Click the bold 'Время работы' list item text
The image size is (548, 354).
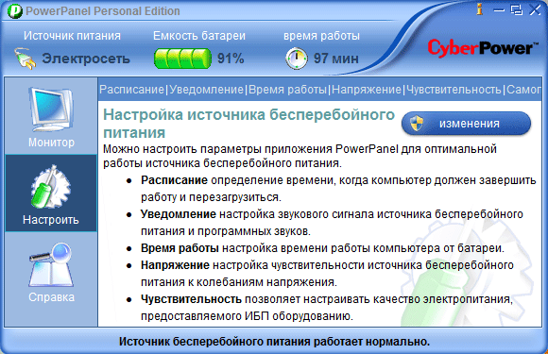click(180, 248)
